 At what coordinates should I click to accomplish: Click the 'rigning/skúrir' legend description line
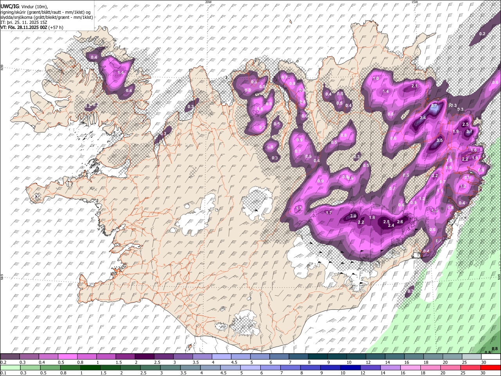[45, 12]
